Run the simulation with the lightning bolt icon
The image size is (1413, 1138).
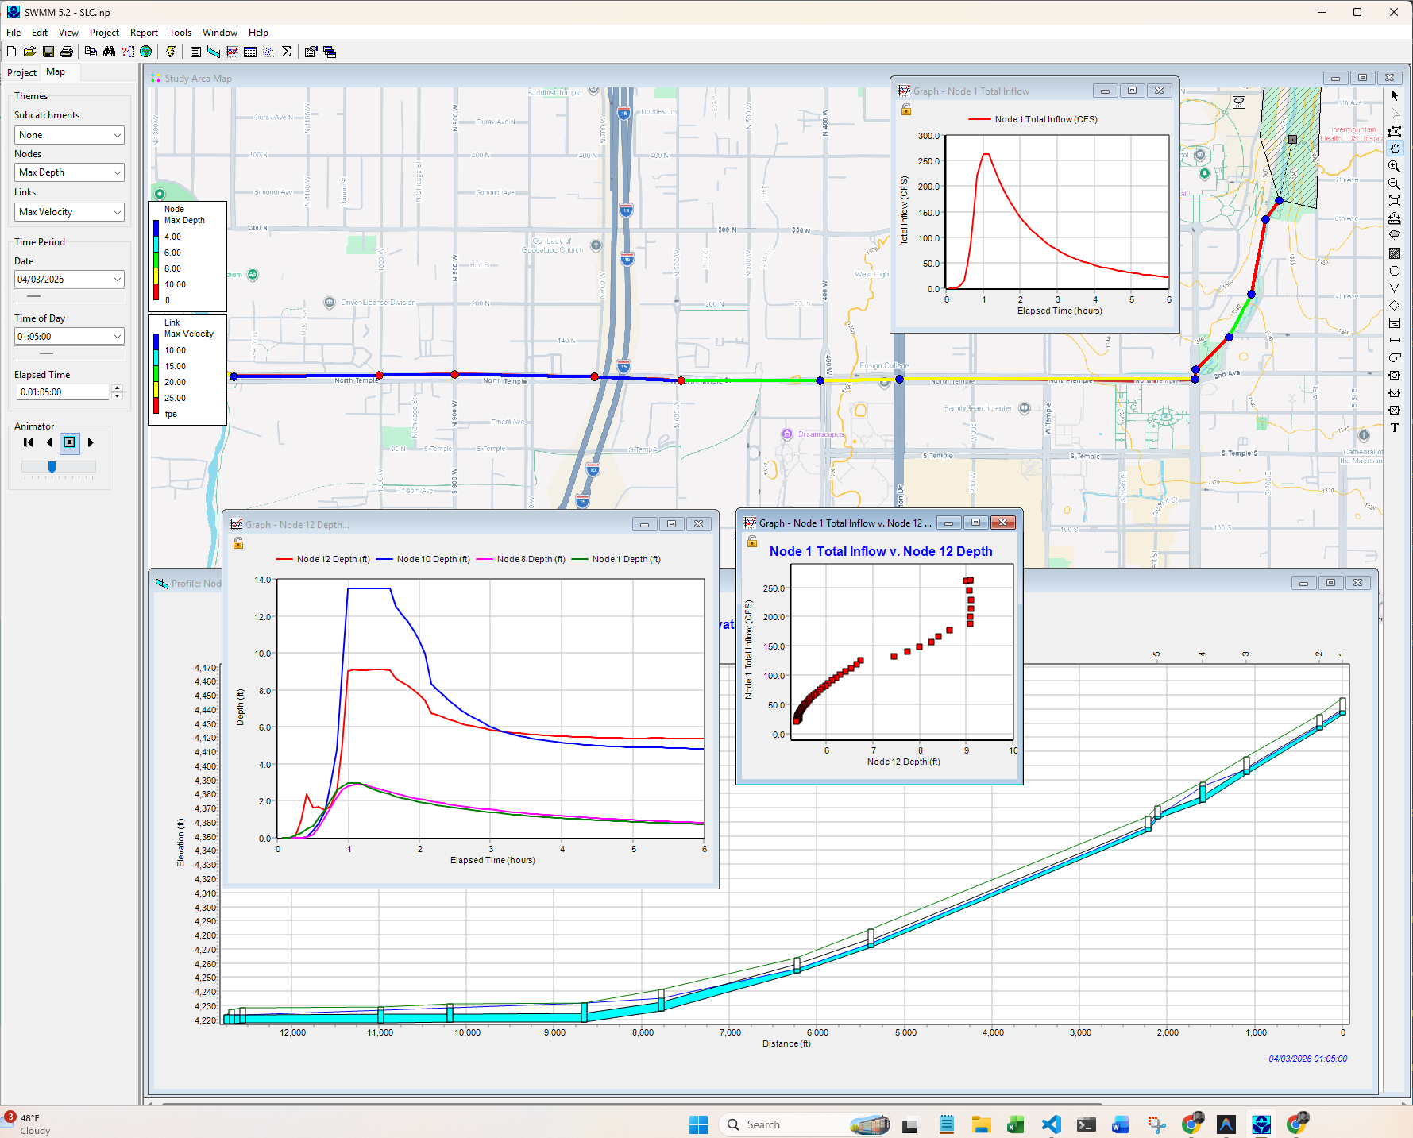click(x=172, y=52)
